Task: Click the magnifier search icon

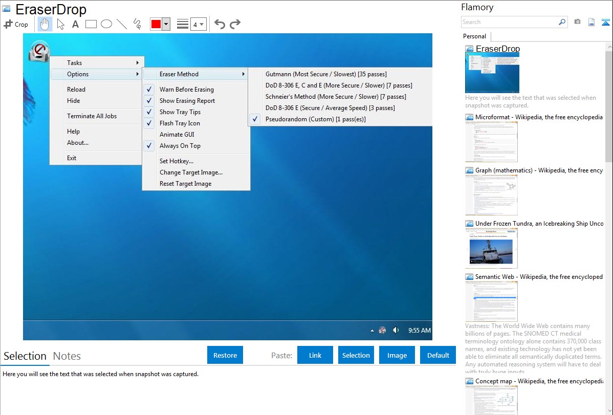Action: (x=562, y=22)
